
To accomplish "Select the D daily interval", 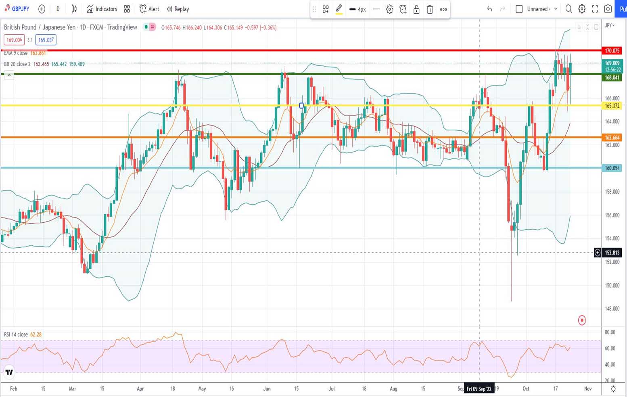I will point(57,9).
